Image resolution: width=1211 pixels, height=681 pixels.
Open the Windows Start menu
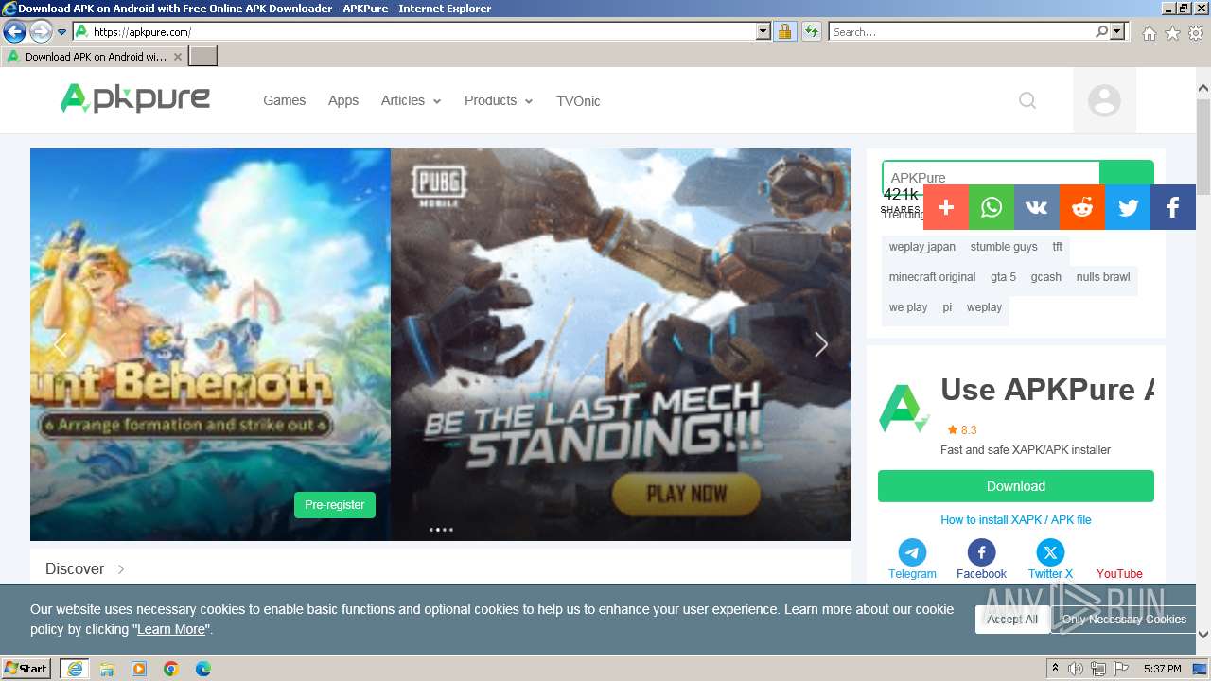(x=26, y=669)
